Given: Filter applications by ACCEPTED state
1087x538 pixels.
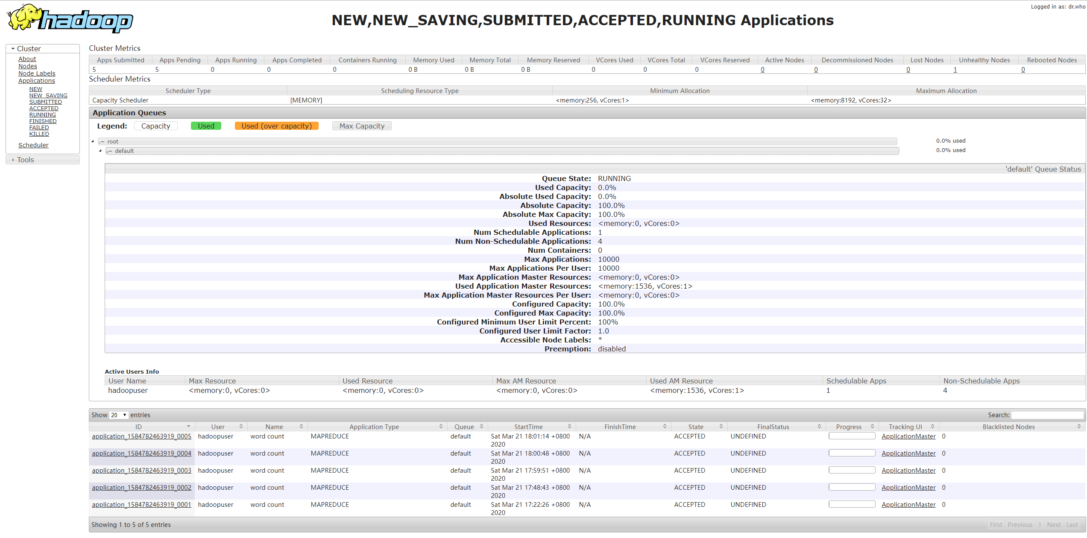Looking at the screenshot, I should pos(44,108).
